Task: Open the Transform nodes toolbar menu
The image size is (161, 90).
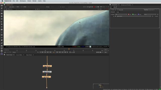Action: tap(2, 27)
